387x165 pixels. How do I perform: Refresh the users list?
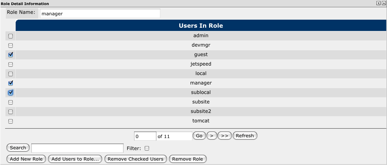coord(245,136)
